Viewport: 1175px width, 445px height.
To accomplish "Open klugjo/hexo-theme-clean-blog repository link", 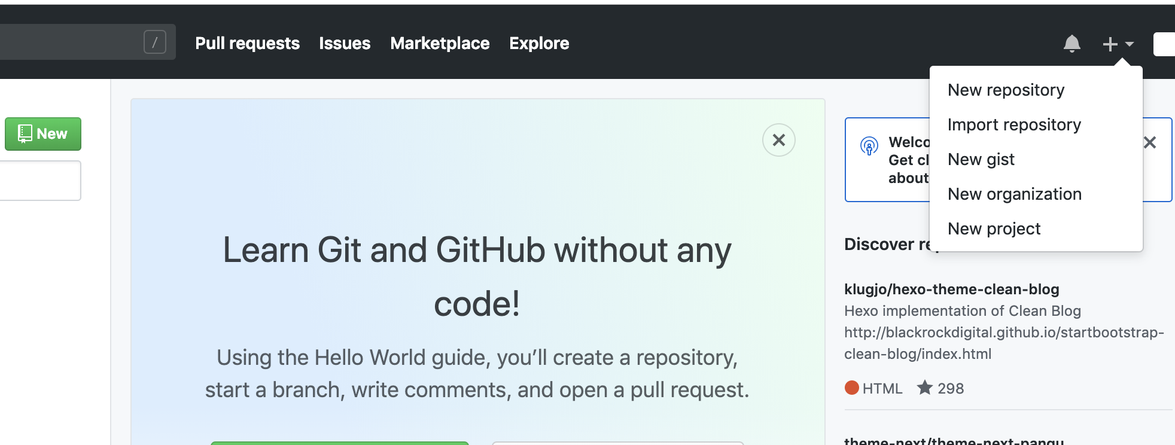I will pos(951,289).
